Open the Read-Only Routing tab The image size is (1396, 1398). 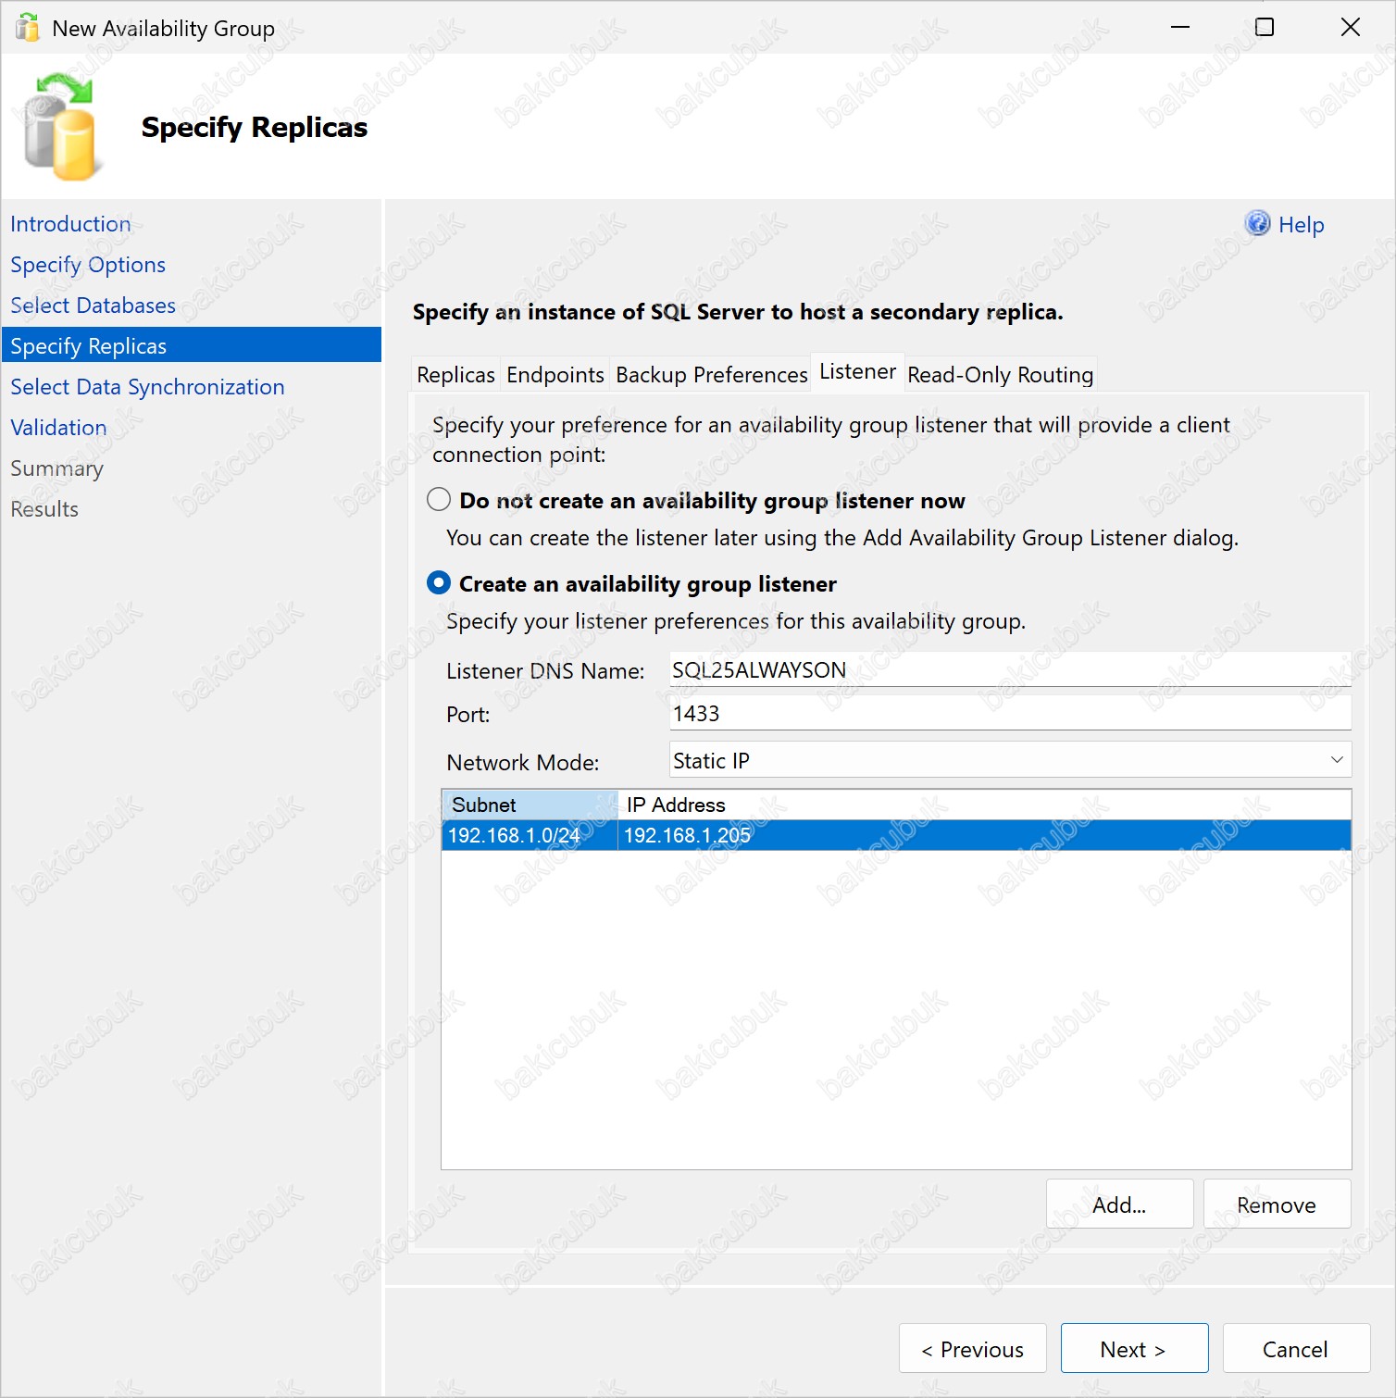[1000, 375]
